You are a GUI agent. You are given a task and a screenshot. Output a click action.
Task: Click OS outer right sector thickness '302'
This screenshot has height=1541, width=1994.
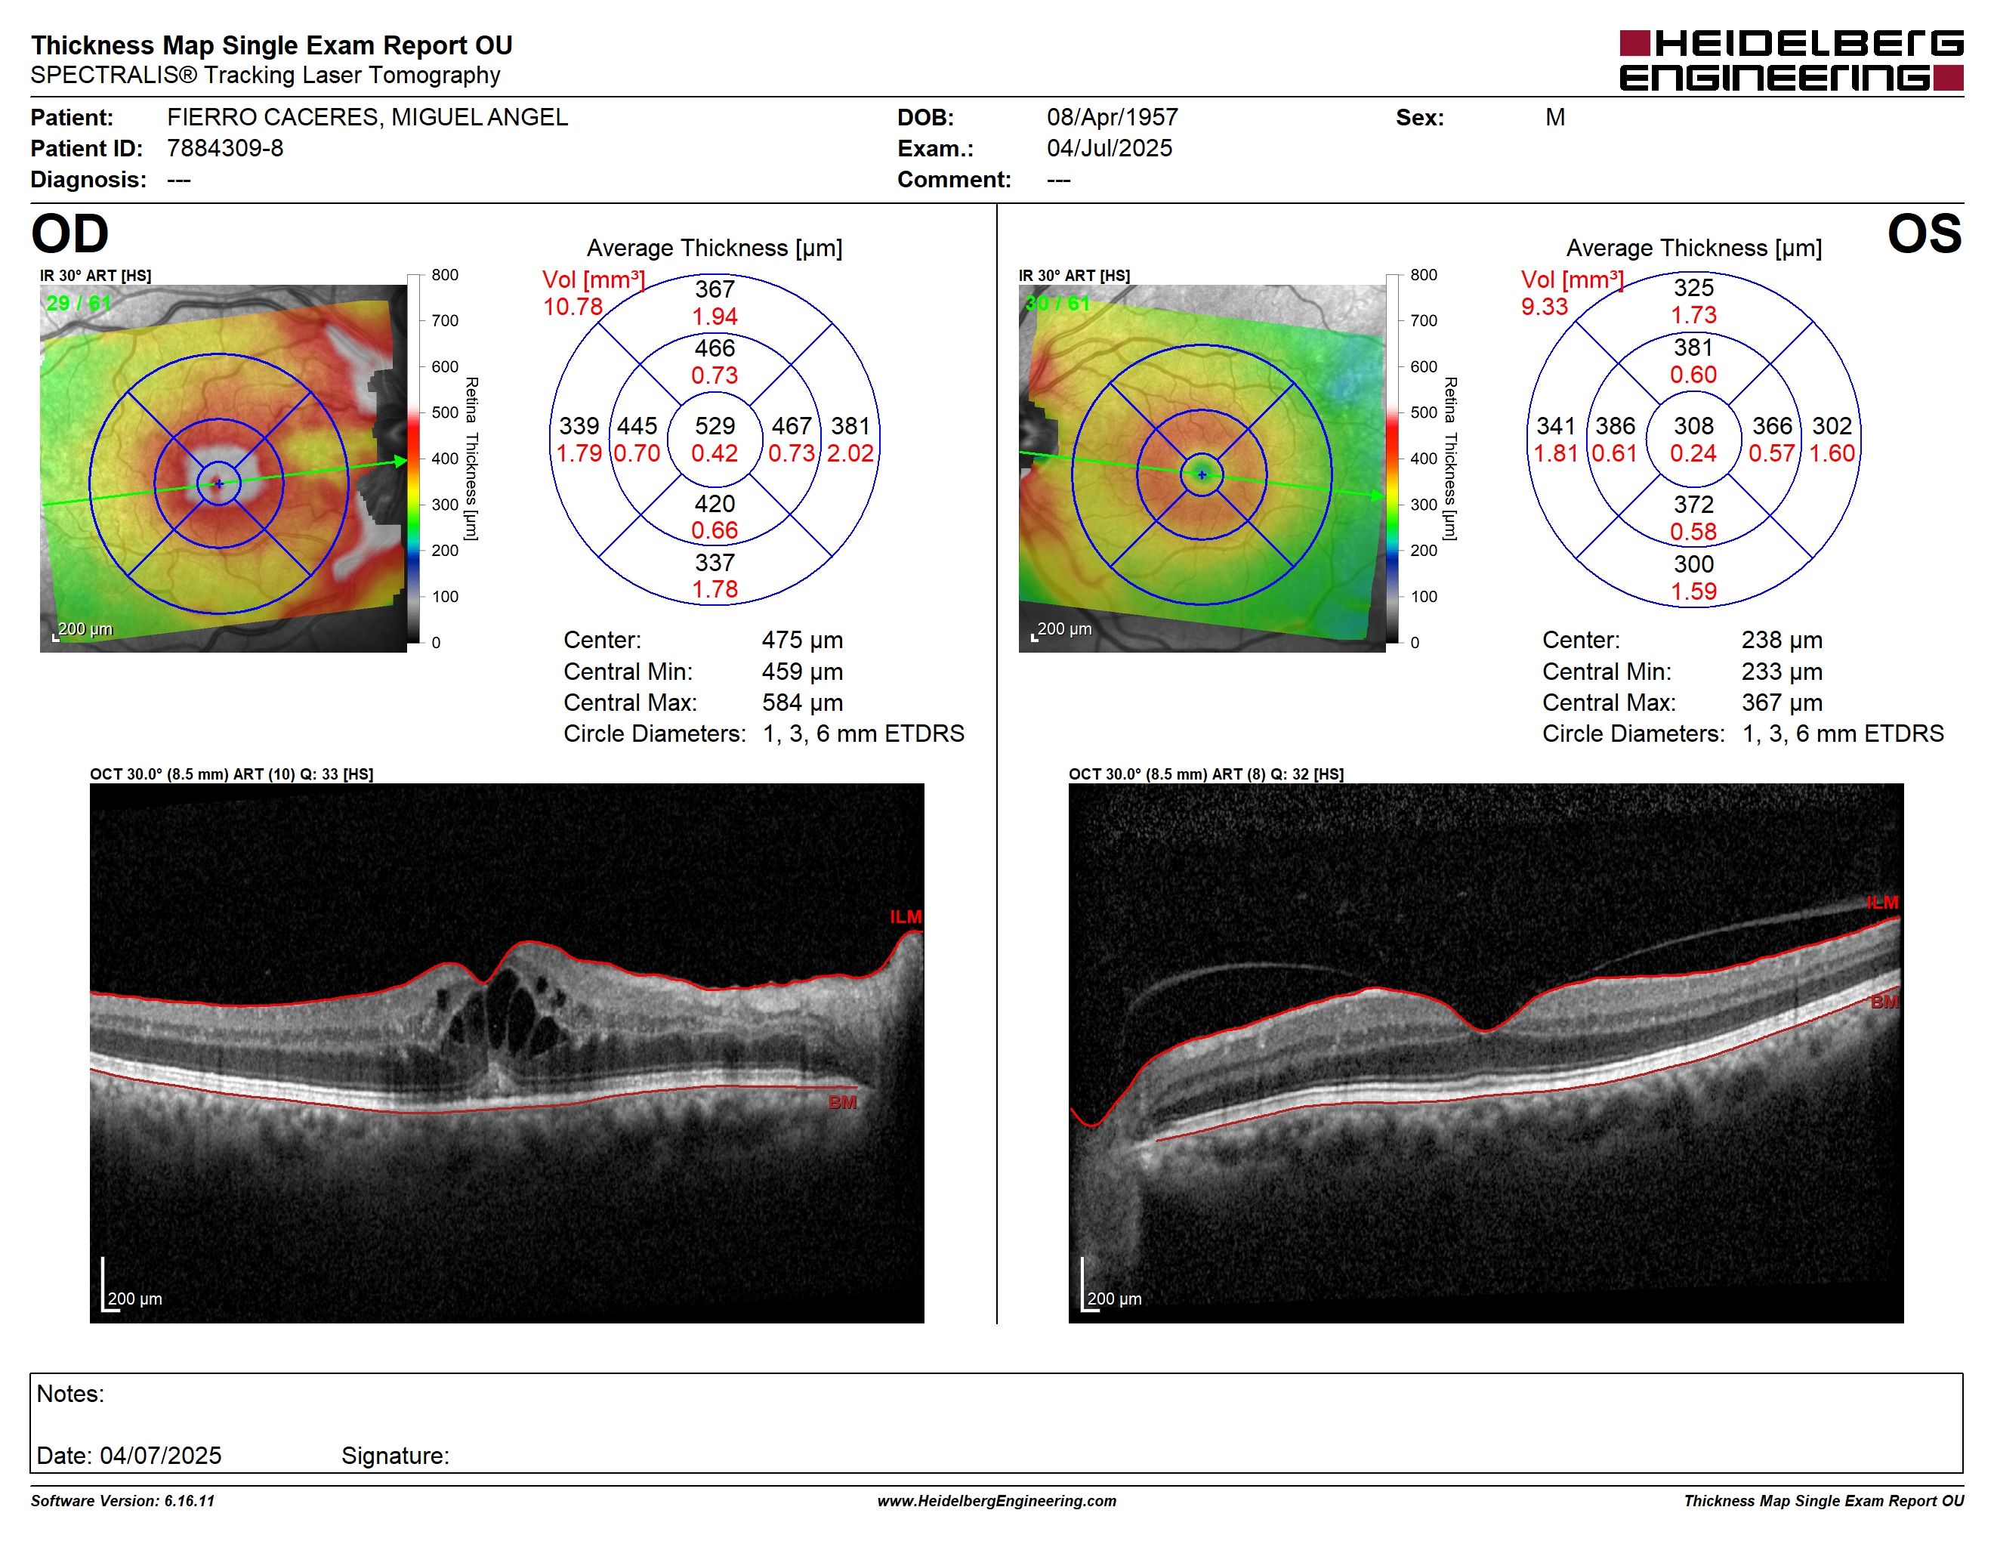[x=1832, y=426]
